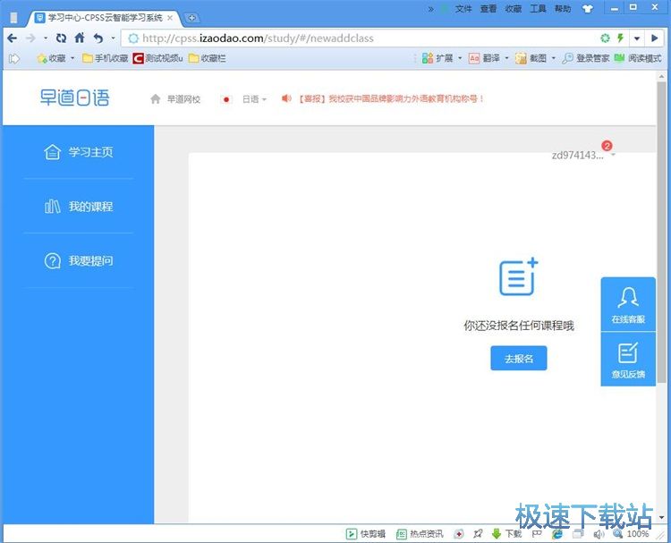
Task: Go to 学习主页 in sidebar
Action: tap(79, 152)
